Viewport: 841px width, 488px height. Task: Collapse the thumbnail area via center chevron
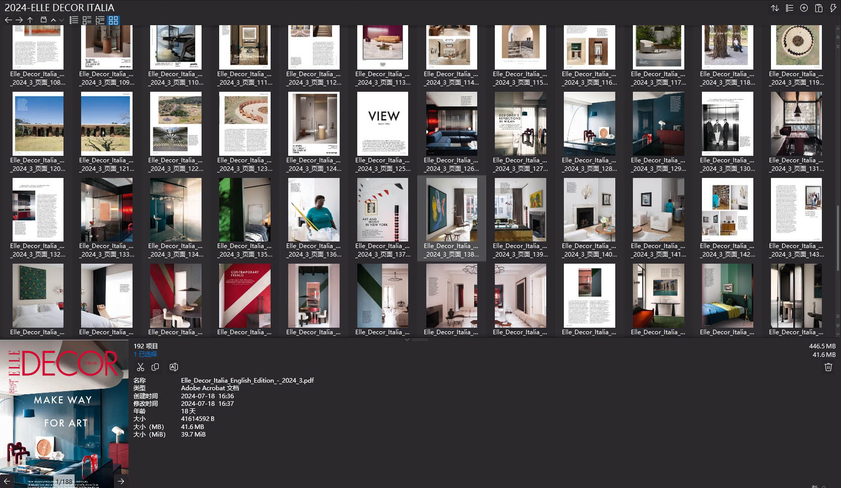click(x=407, y=340)
